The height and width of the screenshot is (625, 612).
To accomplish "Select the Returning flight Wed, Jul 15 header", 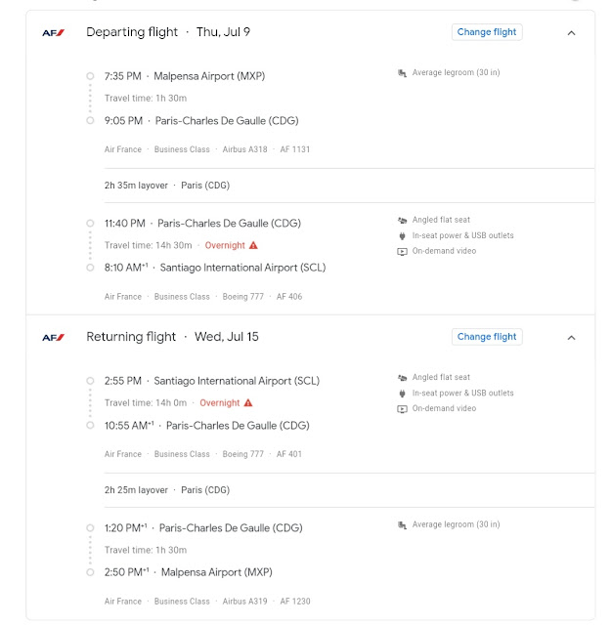I will 172,337.
